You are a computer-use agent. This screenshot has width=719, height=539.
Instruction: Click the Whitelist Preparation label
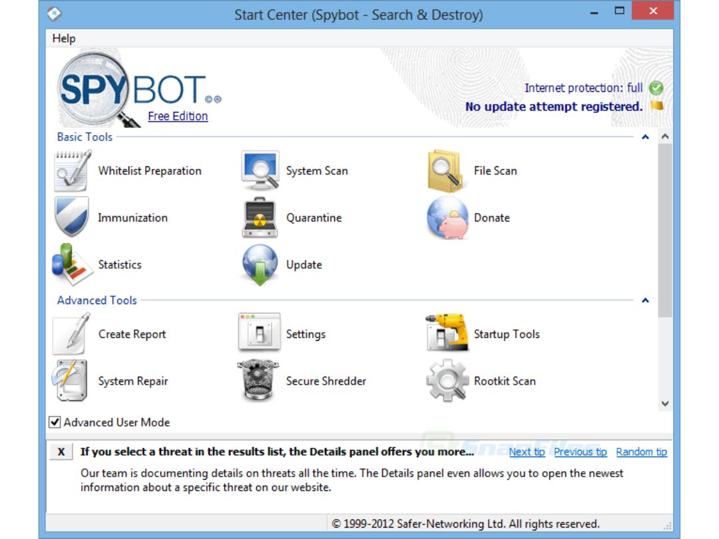(x=150, y=171)
